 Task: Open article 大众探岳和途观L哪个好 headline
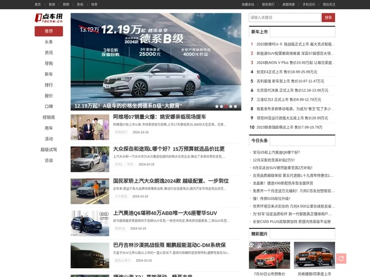point(169,149)
